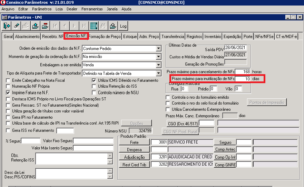Click Obs. Retenção ISS scrollbar down arrow

pyautogui.click(x=110, y=161)
